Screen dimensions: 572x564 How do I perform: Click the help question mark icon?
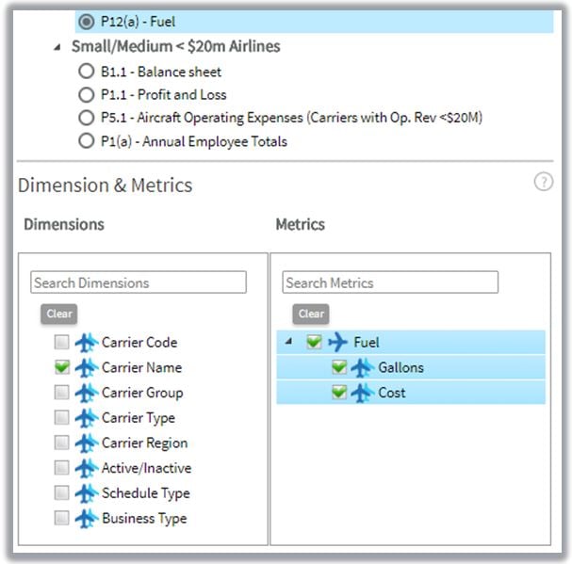(544, 183)
